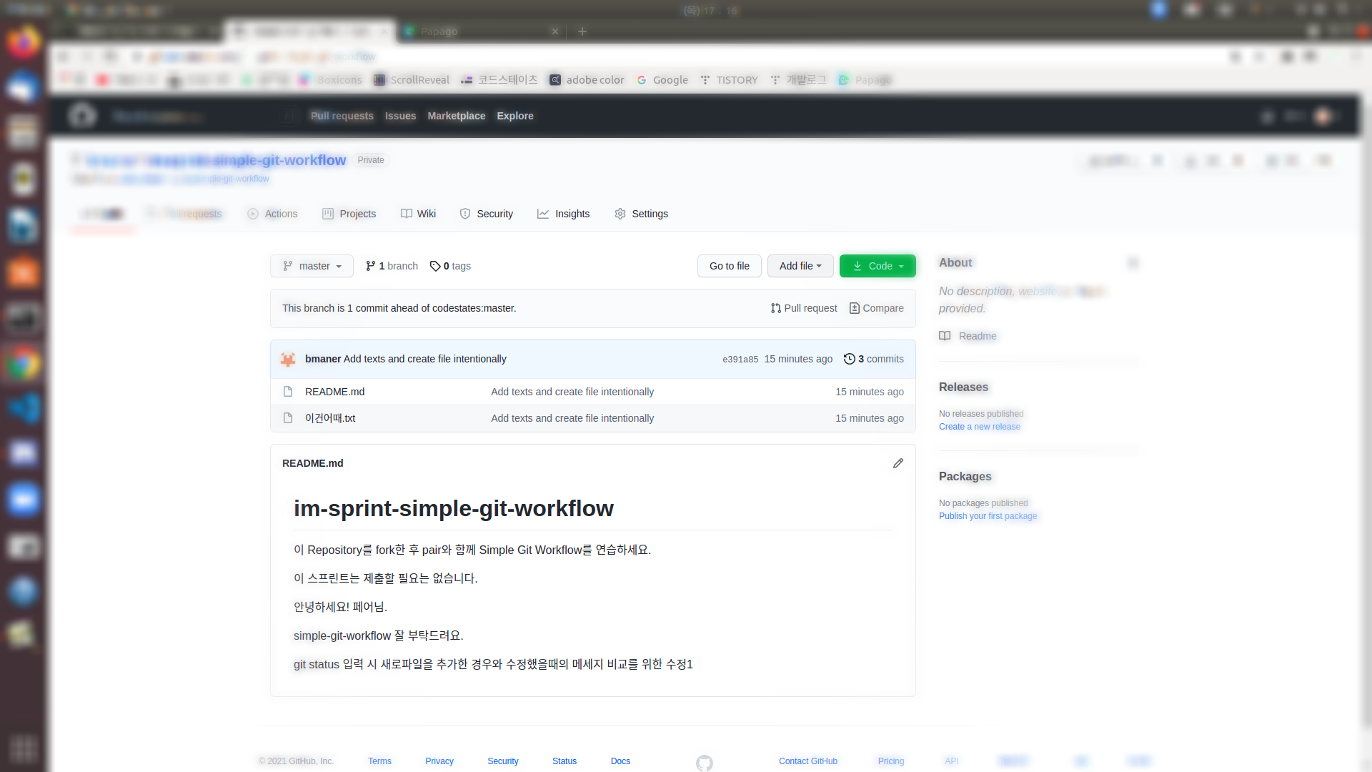This screenshot has height=772, width=1372.
Task: Open new browser tab with the plus icon
Action: [582, 31]
